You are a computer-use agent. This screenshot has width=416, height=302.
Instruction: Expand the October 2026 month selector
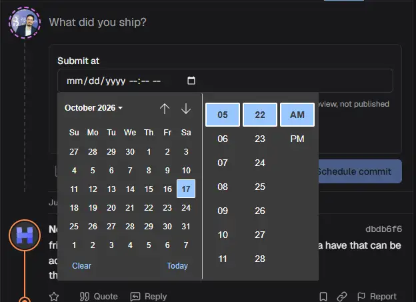[x=93, y=108]
